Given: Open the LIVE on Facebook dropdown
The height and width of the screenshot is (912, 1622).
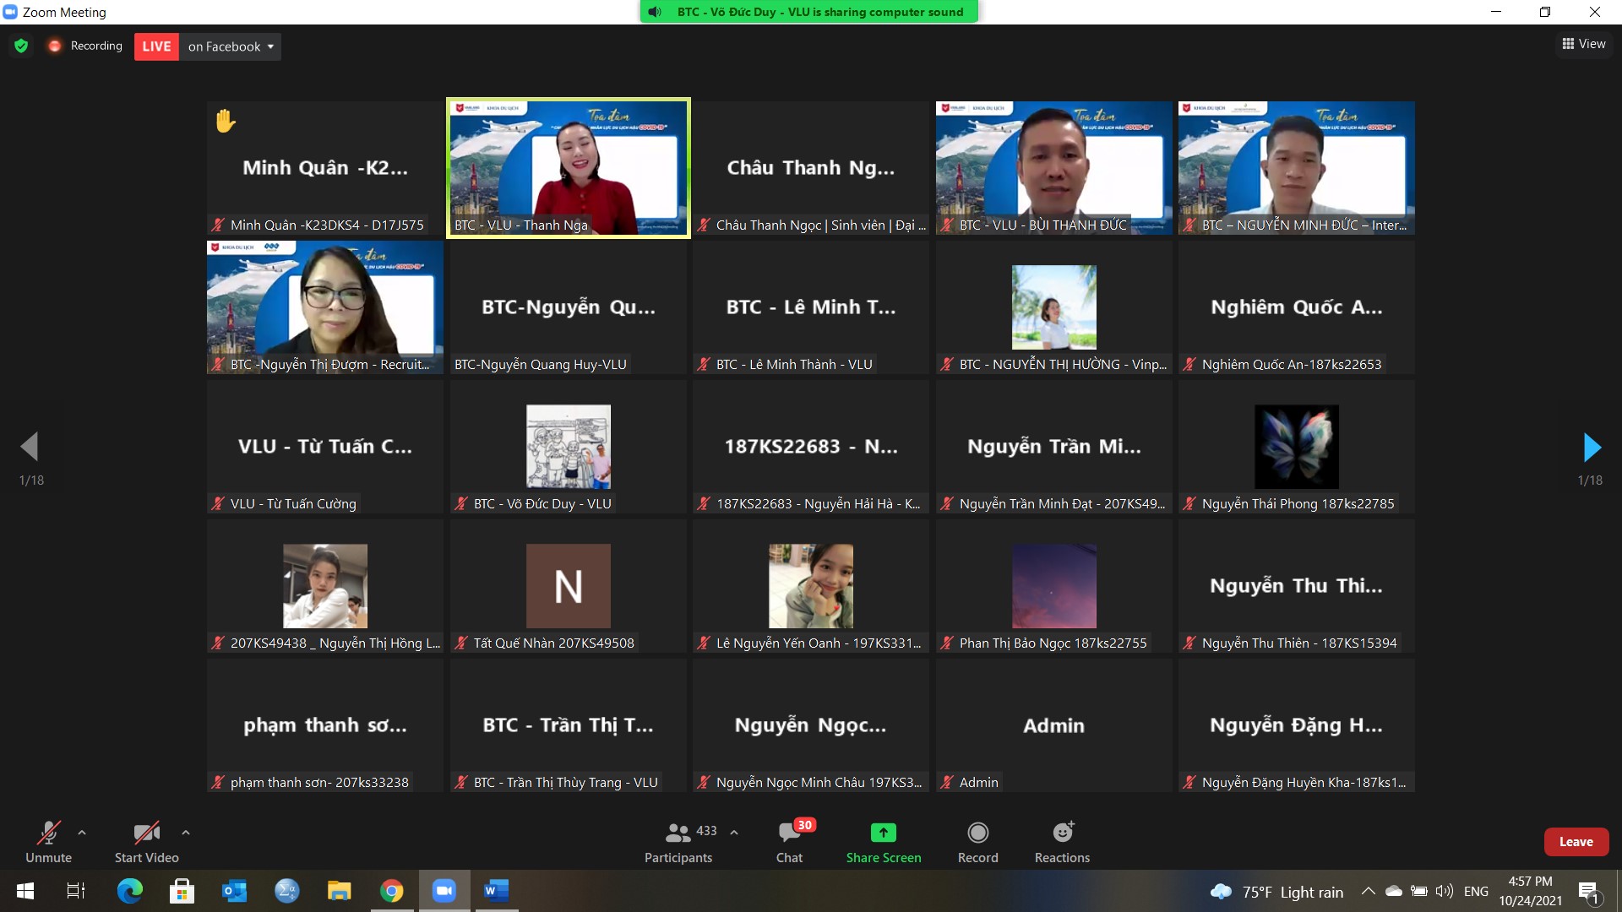Looking at the screenshot, I should (x=231, y=46).
